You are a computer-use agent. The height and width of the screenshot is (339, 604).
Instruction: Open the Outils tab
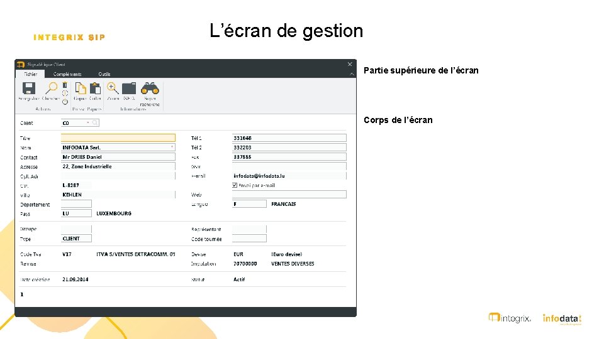[x=104, y=74]
